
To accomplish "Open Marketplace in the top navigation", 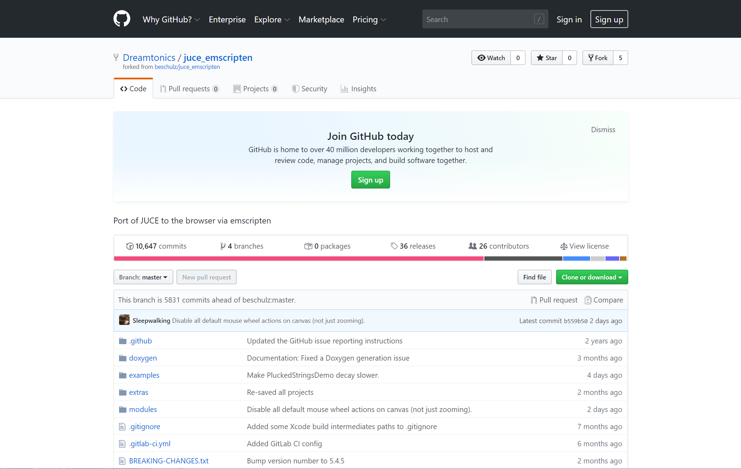I will pos(321,19).
